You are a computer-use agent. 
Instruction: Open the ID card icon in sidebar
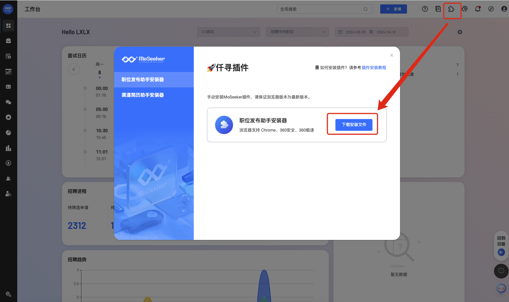pos(8,87)
